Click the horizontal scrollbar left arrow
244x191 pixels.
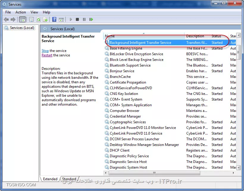(x=106, y=173)
